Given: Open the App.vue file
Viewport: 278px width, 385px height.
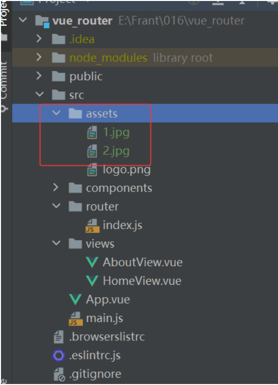Looking at the screenshot, I should tap(108, 300).
